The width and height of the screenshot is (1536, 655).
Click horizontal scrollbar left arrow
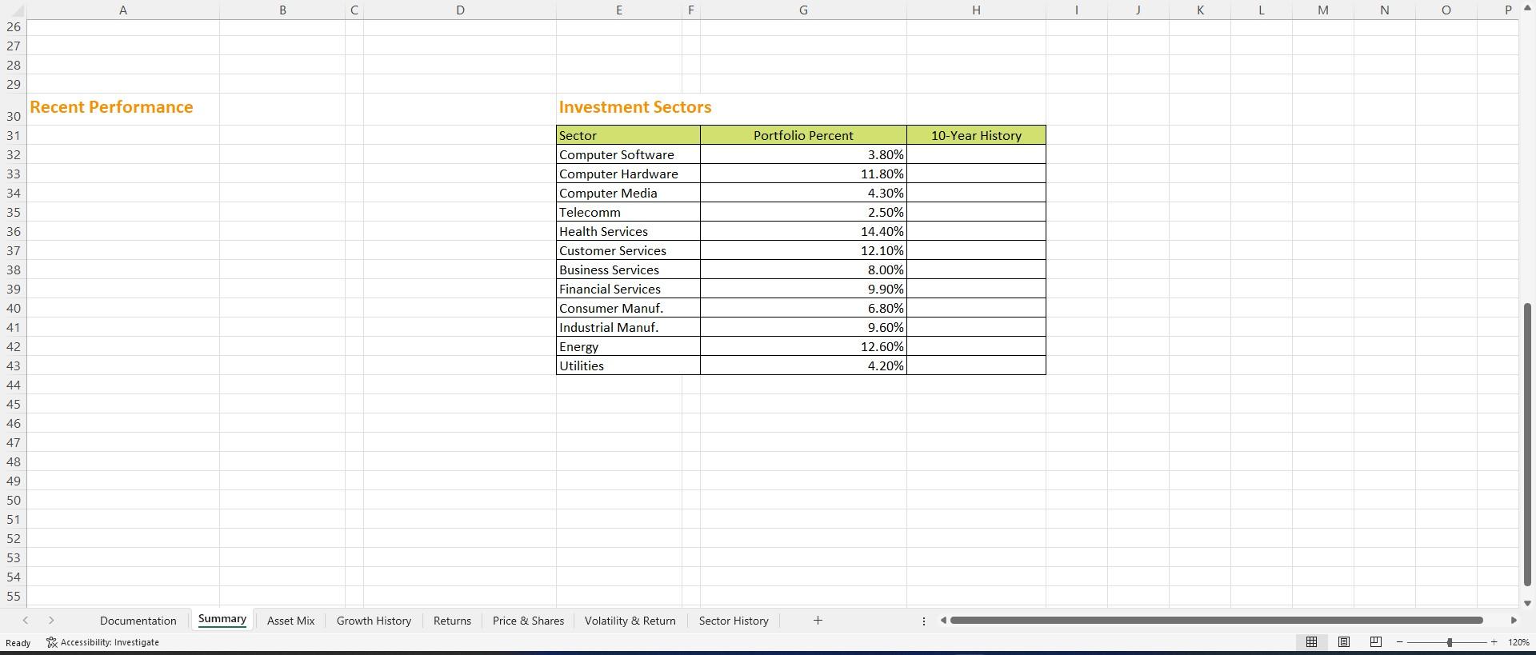tap(943, 621)
